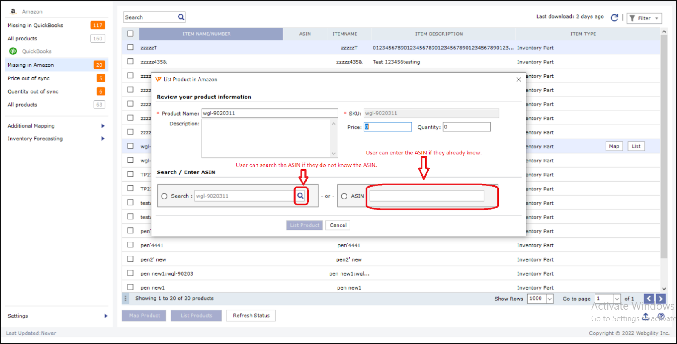Check the select-all checkbox in table header
This screenshot has height=344, width=677.
130,34
